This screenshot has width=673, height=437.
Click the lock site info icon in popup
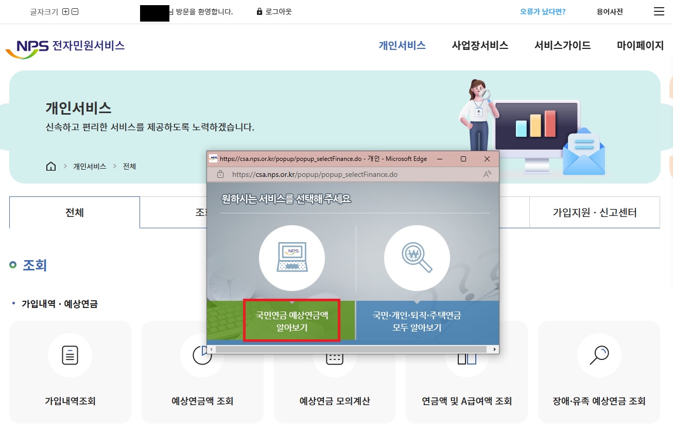tap(220, 174)
